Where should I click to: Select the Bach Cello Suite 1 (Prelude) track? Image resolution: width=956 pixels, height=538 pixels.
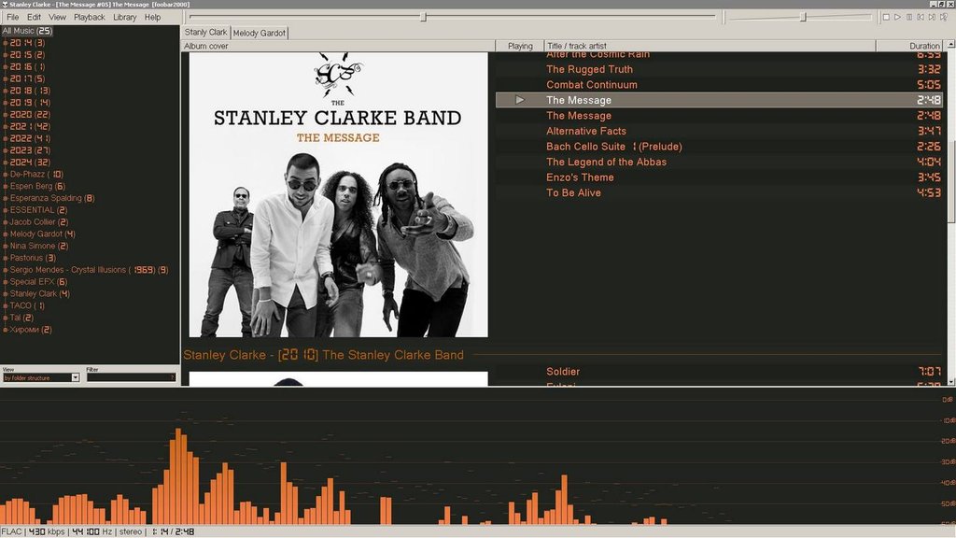click(x=720, y=147)
